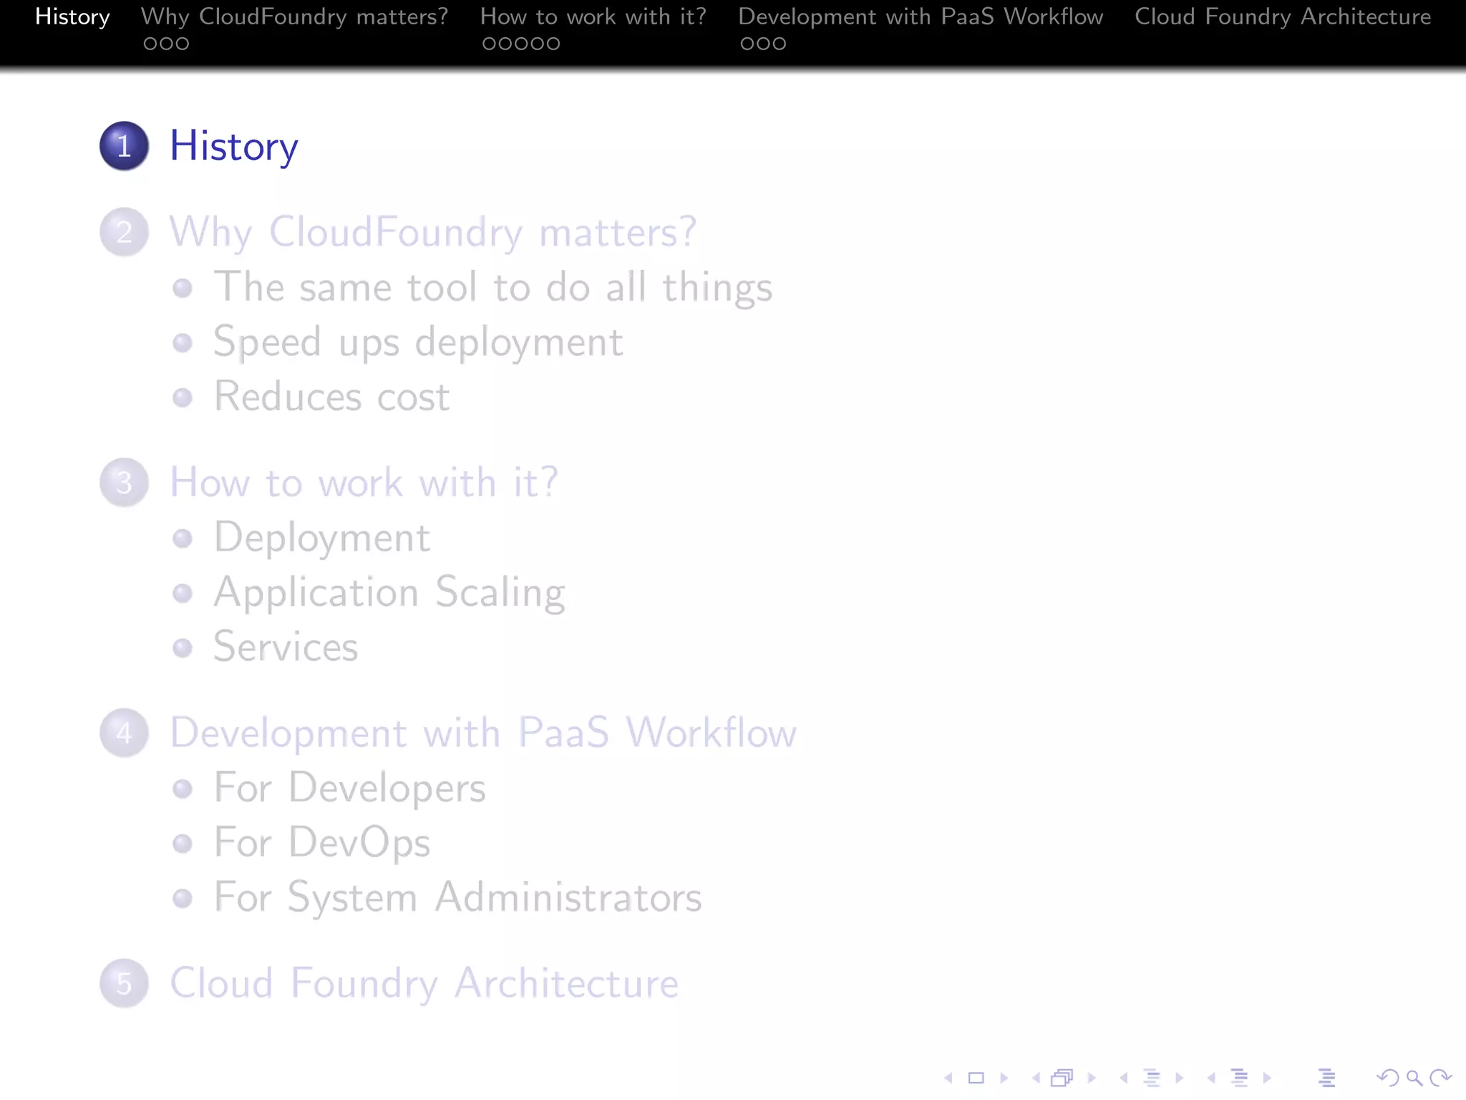Open Why CloudFoundry matters? in top navigation bar
The image size is (1466, 1100).
295,16
